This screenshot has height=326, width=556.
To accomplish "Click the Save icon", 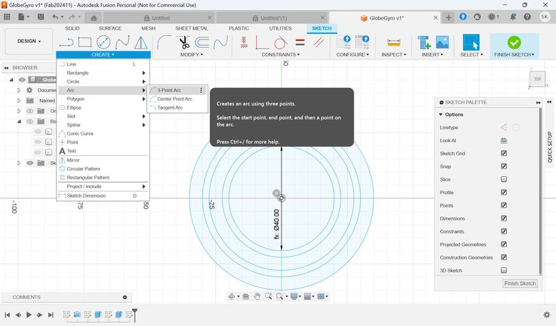I will (x=41, y=17).
